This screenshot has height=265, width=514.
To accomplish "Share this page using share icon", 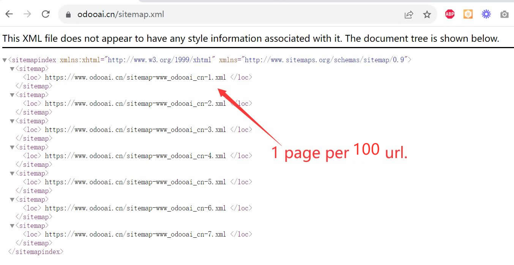I will pyautogui.click(x=409, y=14).
